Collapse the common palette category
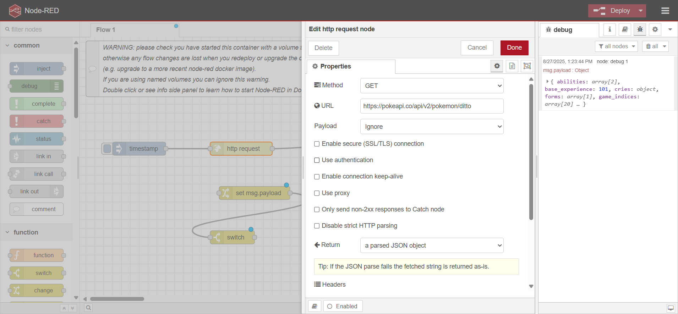678x314 pixels. point(37,45)
